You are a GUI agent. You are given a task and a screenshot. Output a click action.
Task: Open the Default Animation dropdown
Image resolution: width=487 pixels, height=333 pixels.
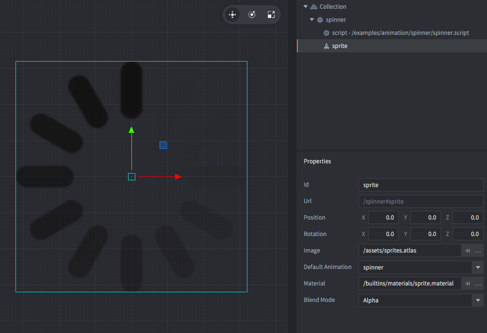click(478, 268)
